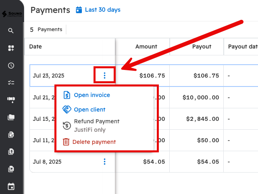Choose Delete payment from the menu
The width and height of the screenshot is (258, 194).
click(94, 142)
